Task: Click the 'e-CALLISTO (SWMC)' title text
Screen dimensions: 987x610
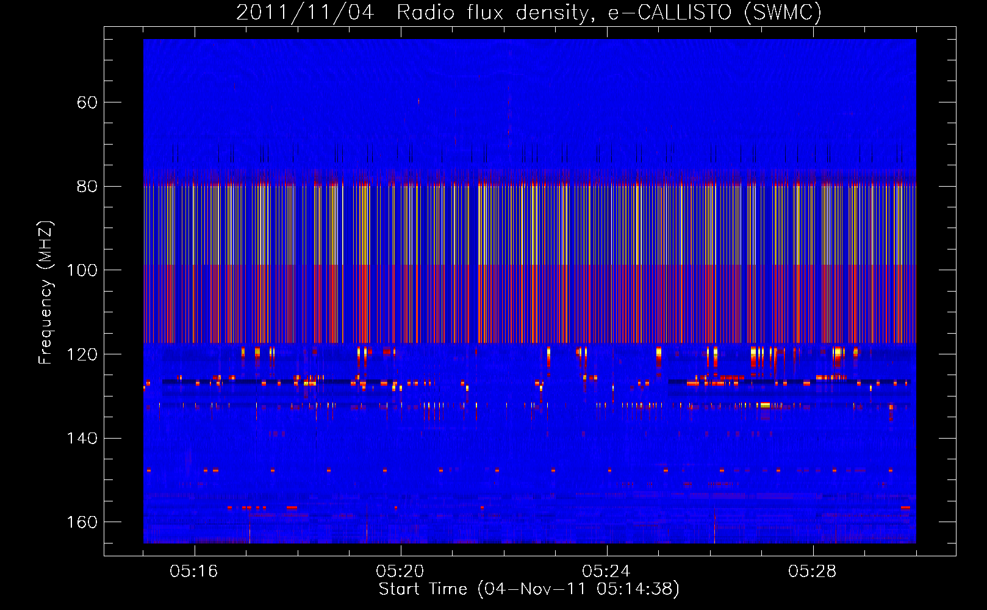Action: [715, 13]
